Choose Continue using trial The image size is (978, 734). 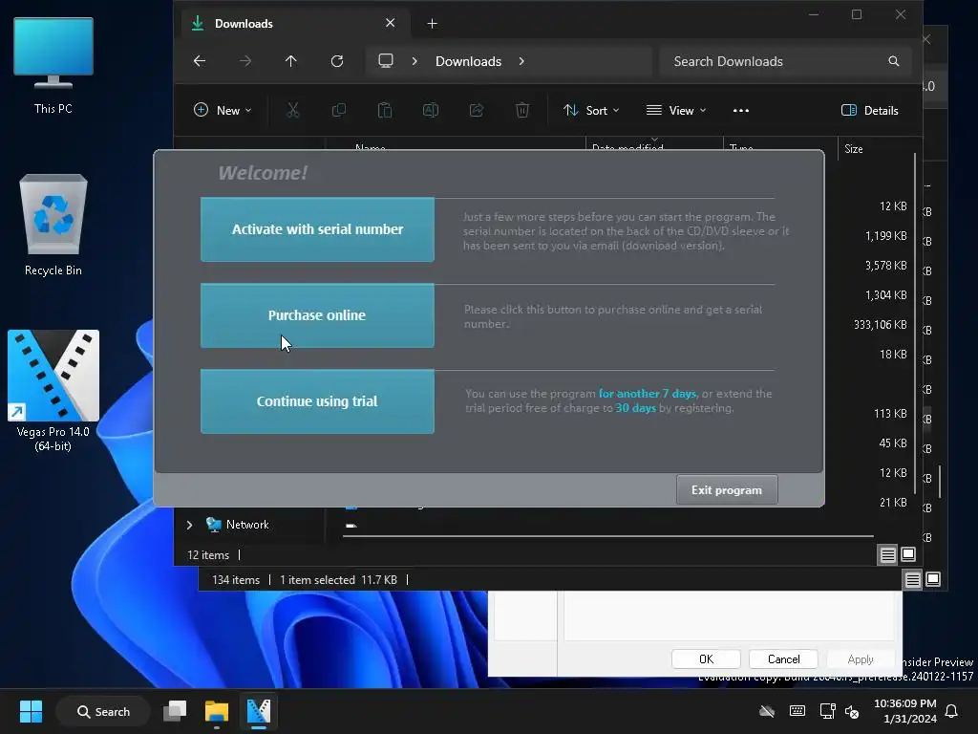[317, 401]
